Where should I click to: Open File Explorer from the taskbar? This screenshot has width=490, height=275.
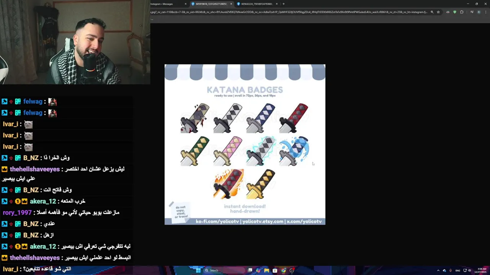pos(267,270)
